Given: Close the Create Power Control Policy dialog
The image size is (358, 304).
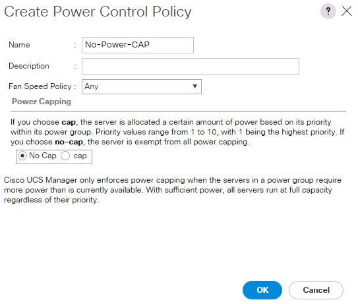Looking at the screenshot, I should click(x=347, y=11).
